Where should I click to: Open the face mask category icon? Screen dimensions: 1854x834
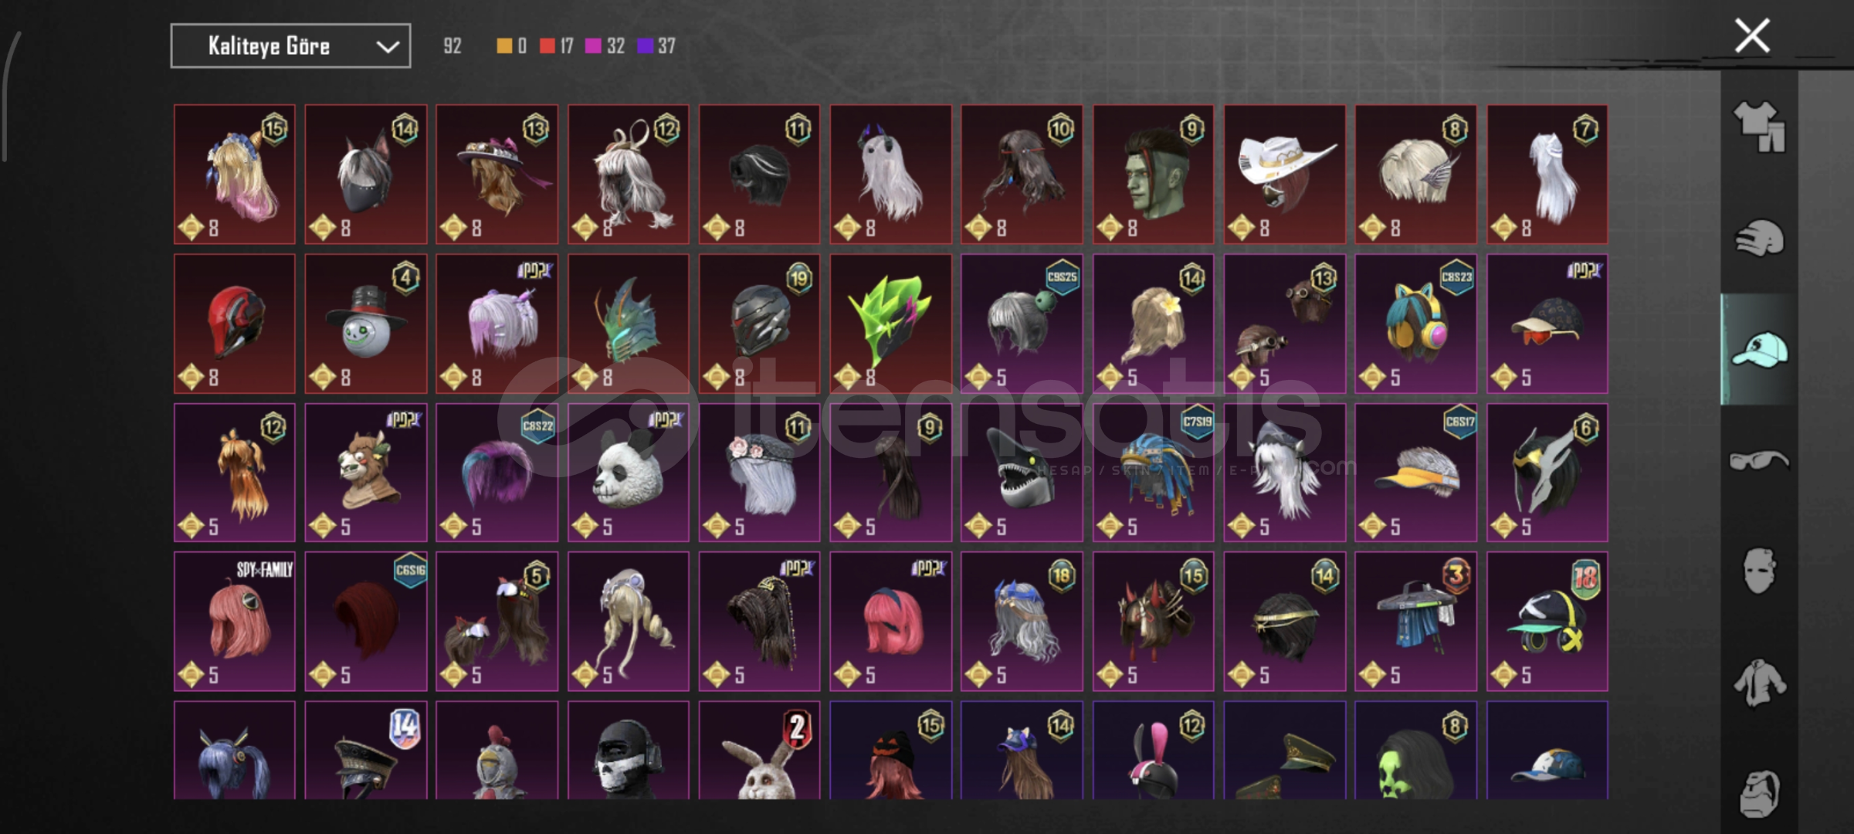1760,571
